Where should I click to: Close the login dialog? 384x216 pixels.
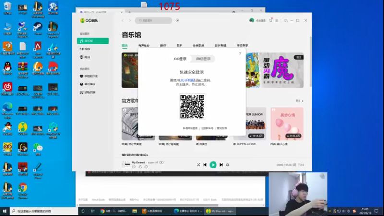click(x=240, y=53)
